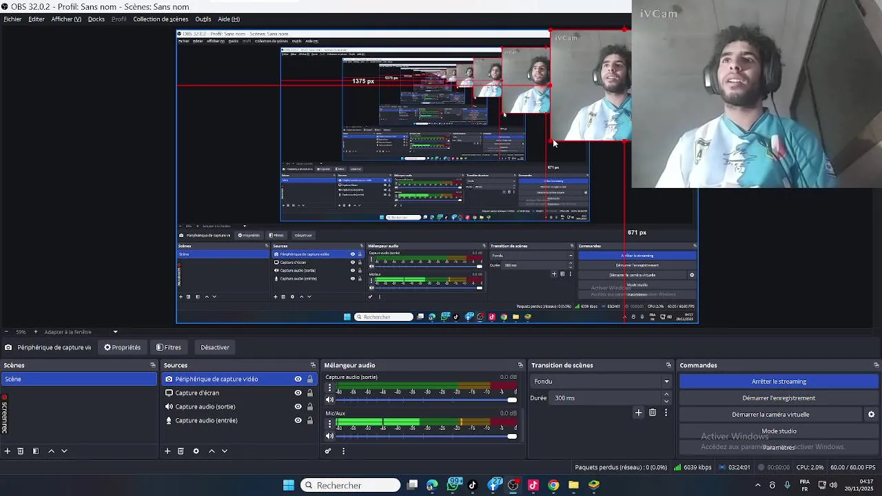Click Démarrer l'enregistrement

coord(779,398)
